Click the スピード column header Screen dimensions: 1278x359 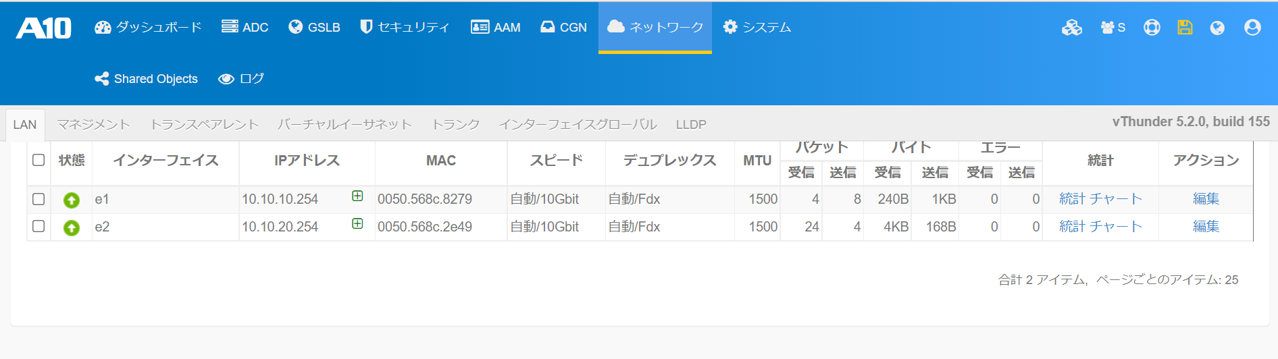click(556, 161)
